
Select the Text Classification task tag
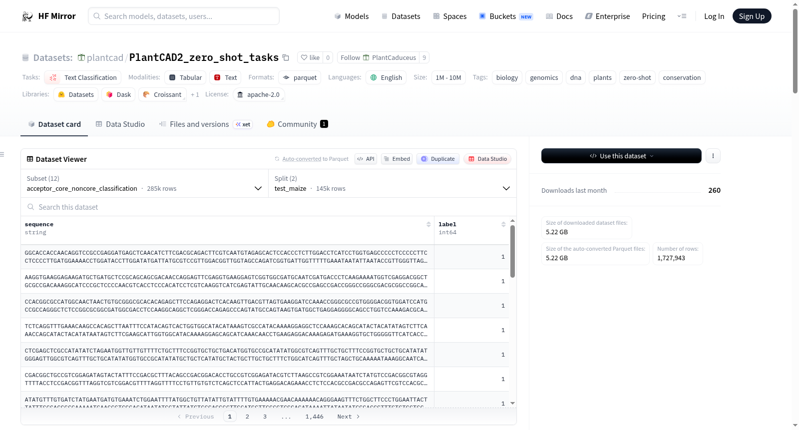coord(83,77)
